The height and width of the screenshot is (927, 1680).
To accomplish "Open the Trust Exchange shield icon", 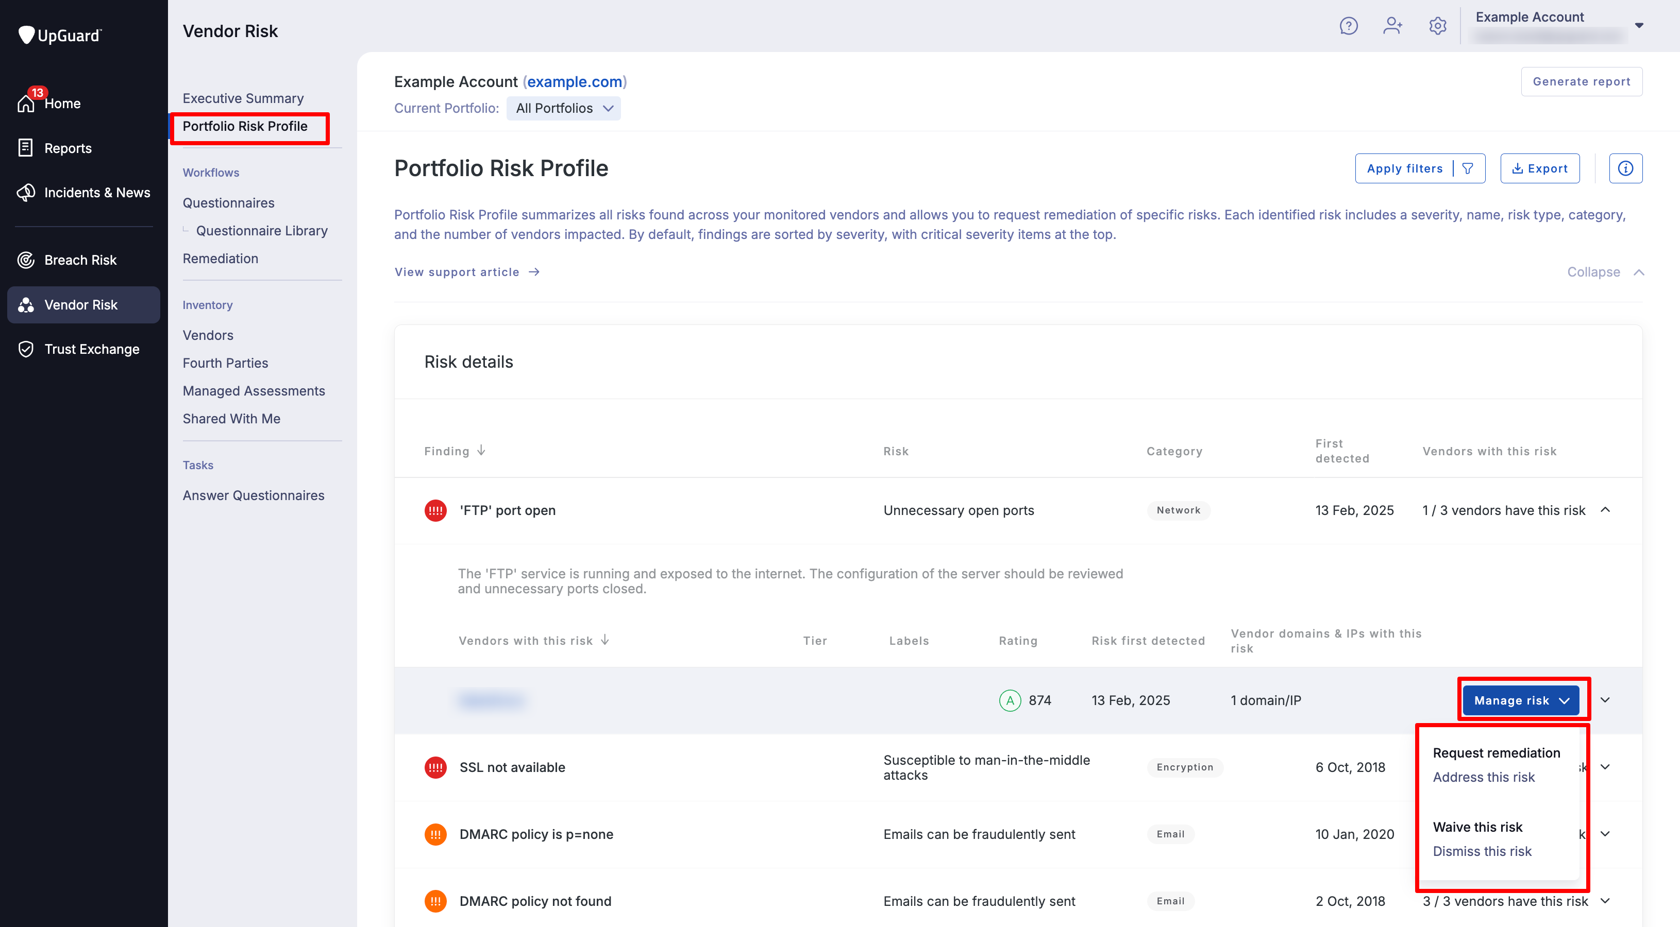I will (25, 349).
